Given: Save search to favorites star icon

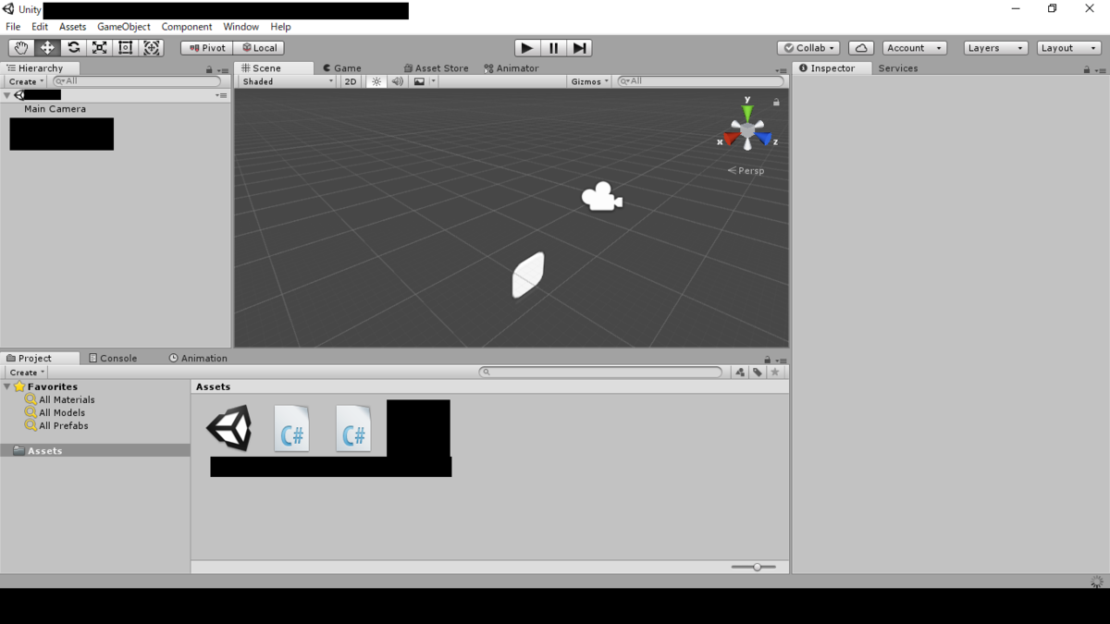Looking at the screenshot, I should (x=775, y=373).
